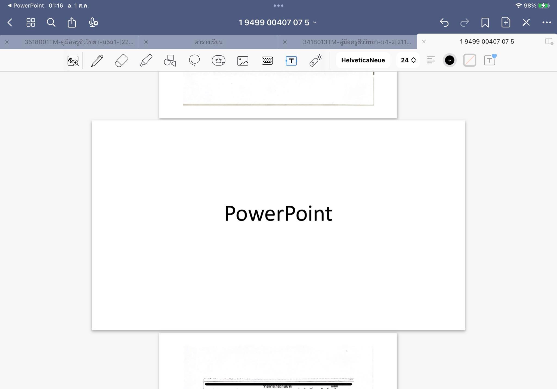Open the black text color swatch
Image resolution: width=557 pixels, height=389 pixels.
(449, 60)
